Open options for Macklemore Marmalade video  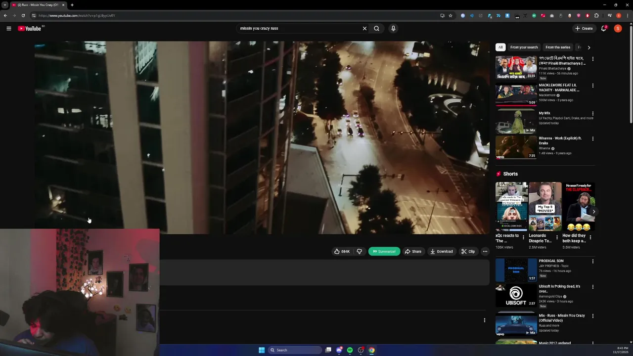point(593,86)
